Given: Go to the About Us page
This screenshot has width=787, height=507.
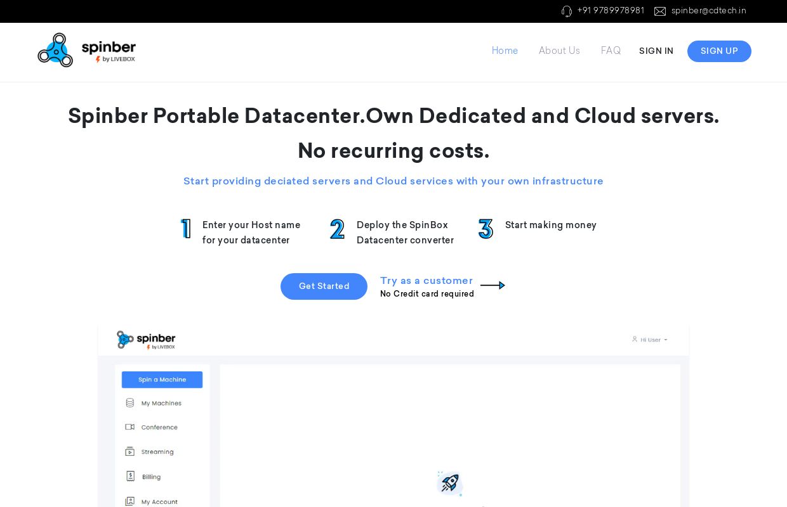Looking at the screenshot, I should [x=559, y=51].
